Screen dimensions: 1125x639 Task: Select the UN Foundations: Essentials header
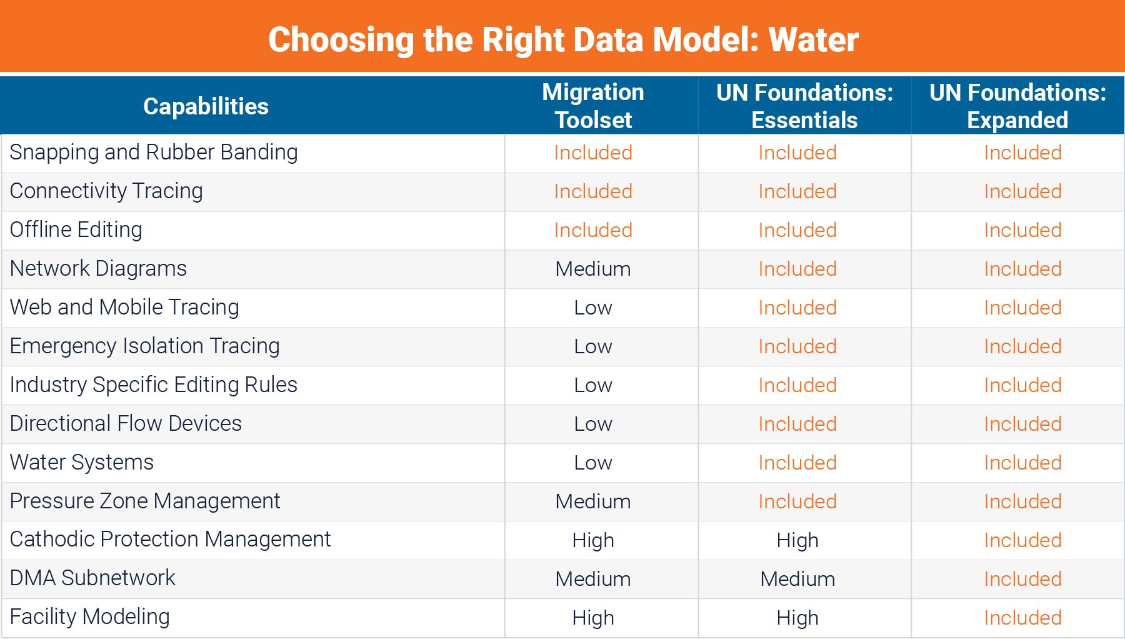(804, 106)
